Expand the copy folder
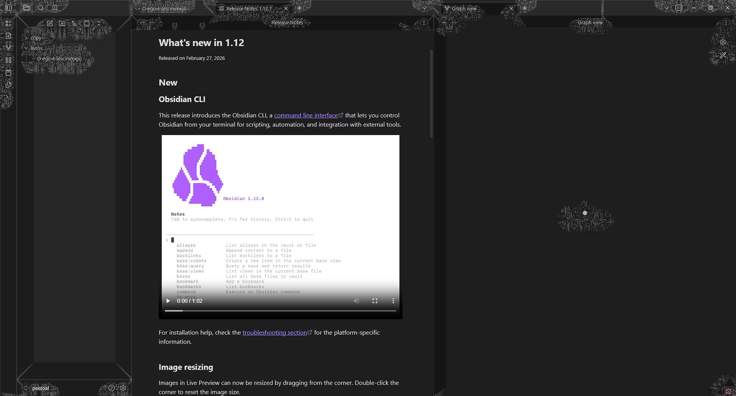Screen dimensions: 736x396 26,38
